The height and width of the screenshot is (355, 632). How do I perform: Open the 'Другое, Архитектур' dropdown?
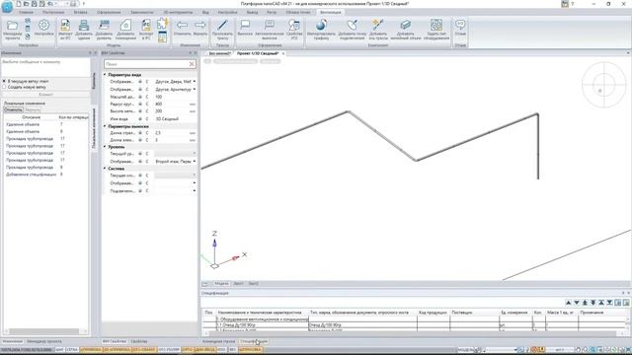[x=195, y=90]
